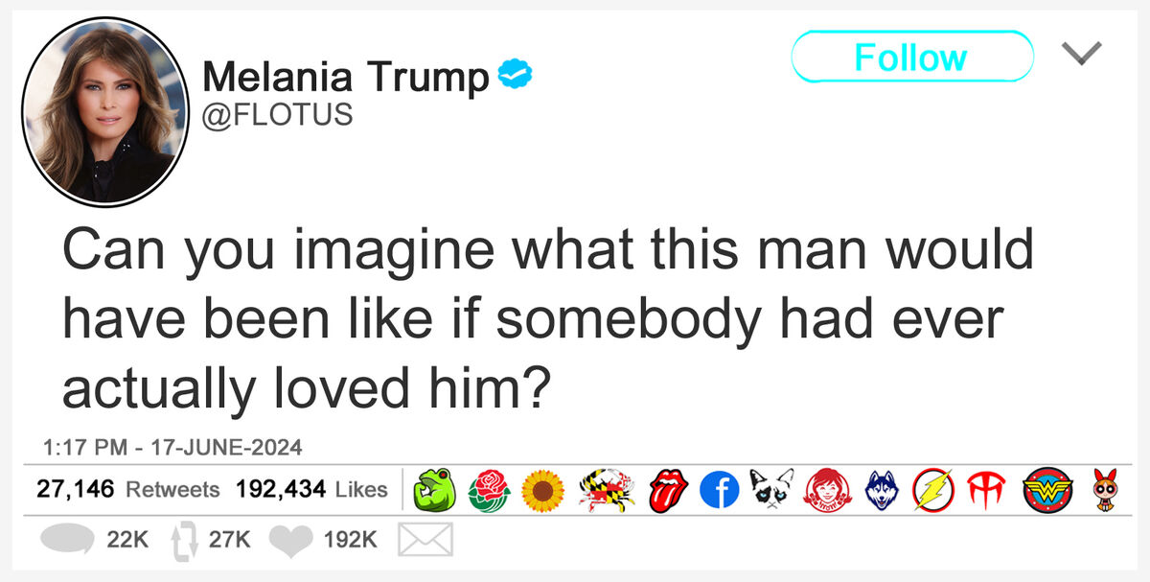Open the @FLOTUS handle link
Screen dimensions: 1150x582
278,115
